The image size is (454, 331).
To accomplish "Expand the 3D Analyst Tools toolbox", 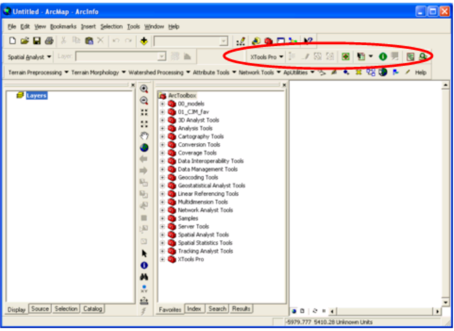I will pyautogui.click(x=162, y=120).
